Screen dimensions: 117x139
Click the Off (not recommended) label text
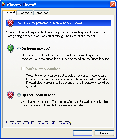click(39, 95)
